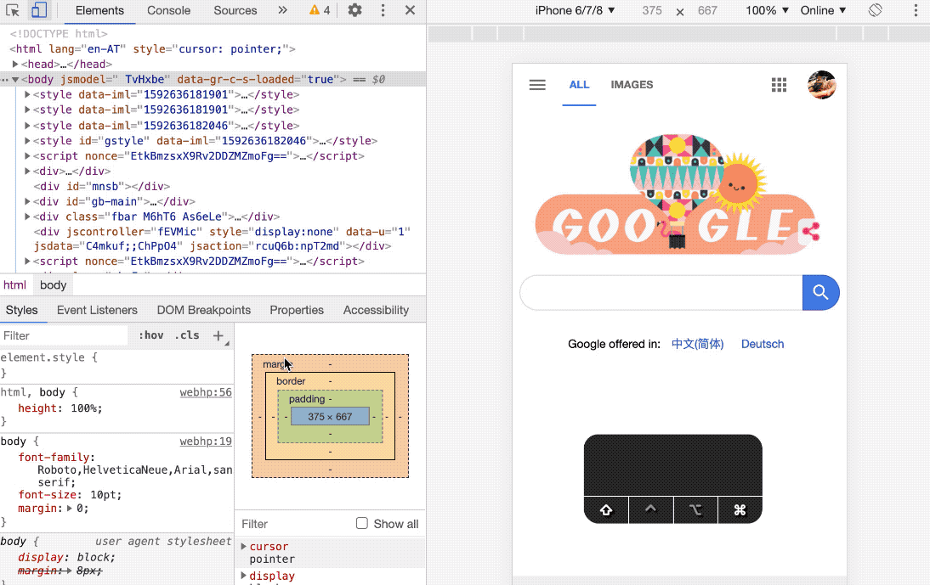Expand the head element node
Screen dimensions: 930x585
coord(16,65)
